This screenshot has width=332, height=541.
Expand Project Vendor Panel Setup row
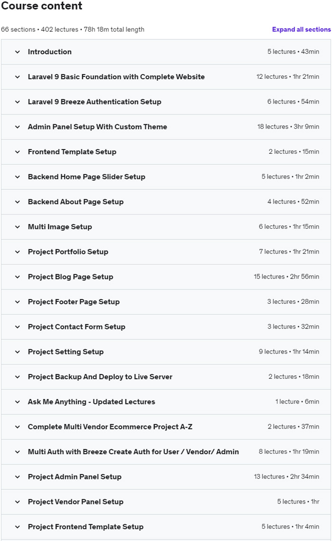(x=75, y=502)
